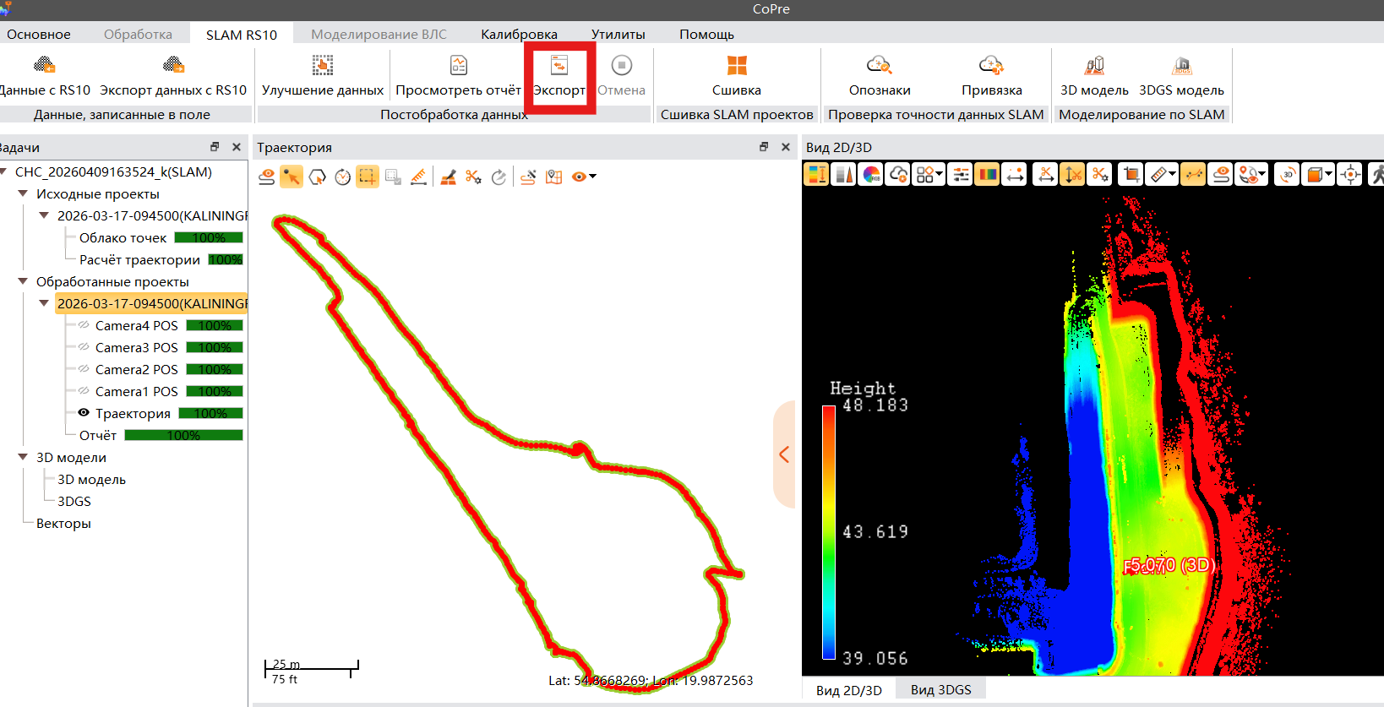The image size is (1384, 707).
Task: Hide the Траектория layer with eye icon
Action: [x=84, y=413]
